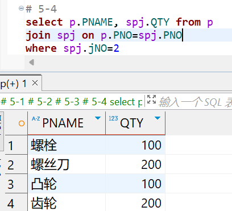
Task: Click the '# 5-4' comment line
Action: 42,9
